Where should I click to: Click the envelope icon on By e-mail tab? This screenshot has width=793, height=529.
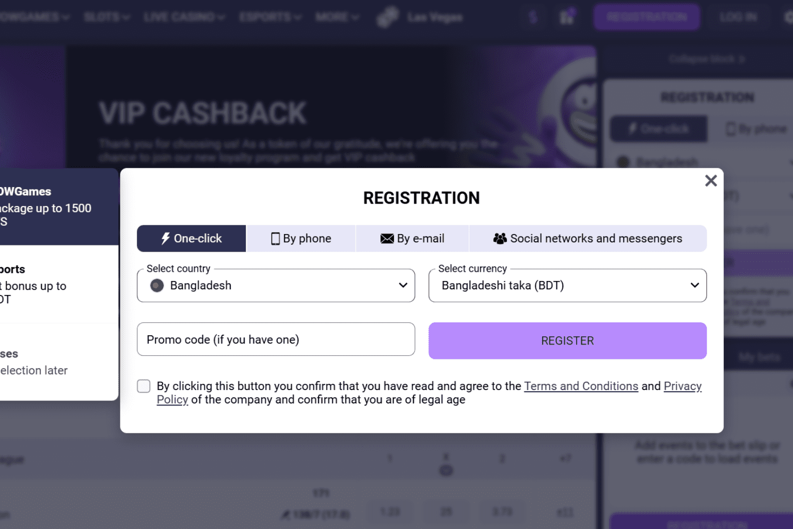click(x=387, y=238)
